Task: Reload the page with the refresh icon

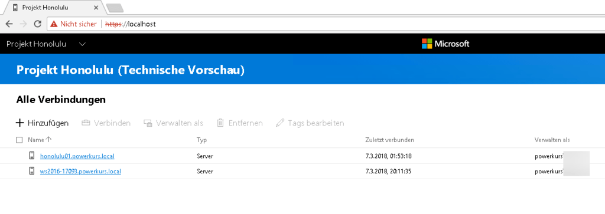Action: [x=37, y=24]
